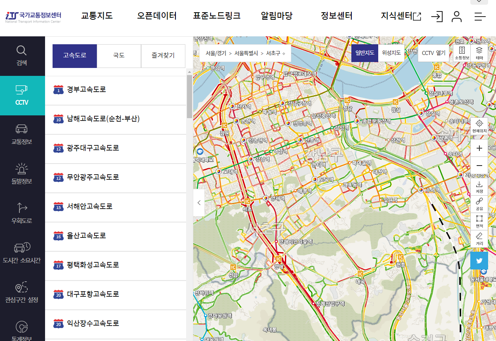The width and height of the screenshot is (496, 341).
Task: Select the 즐겨찾기 favorites tab
Action: [x=163, y=56]
